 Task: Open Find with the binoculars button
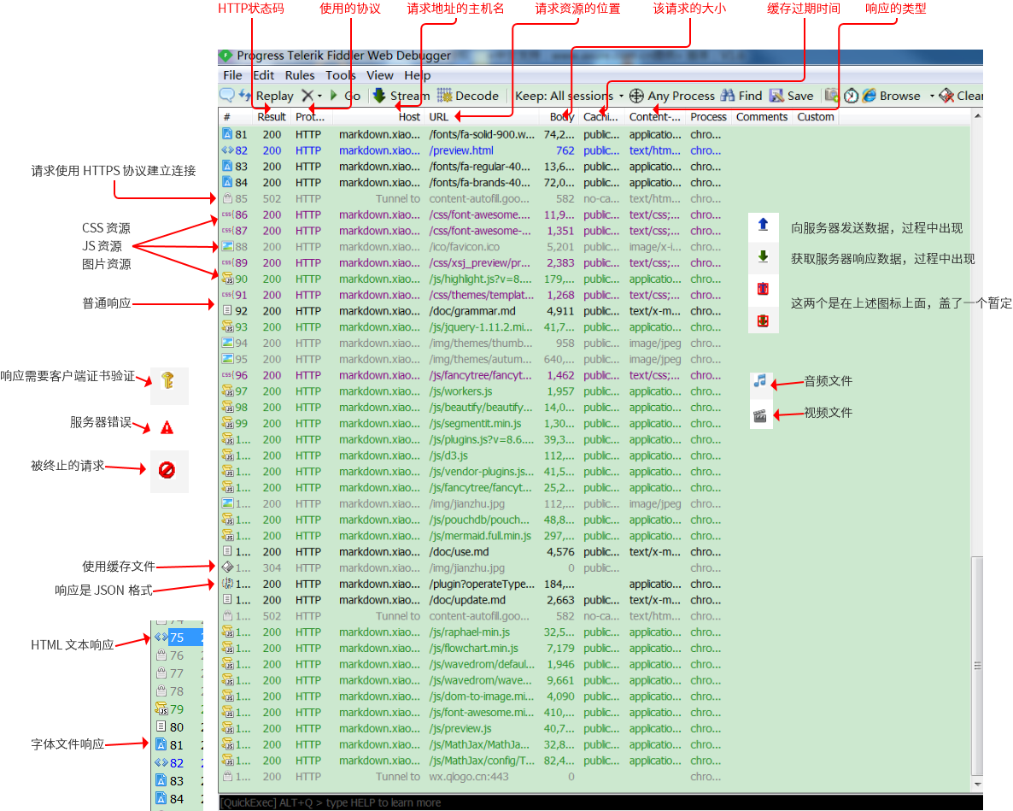[741, 96]
